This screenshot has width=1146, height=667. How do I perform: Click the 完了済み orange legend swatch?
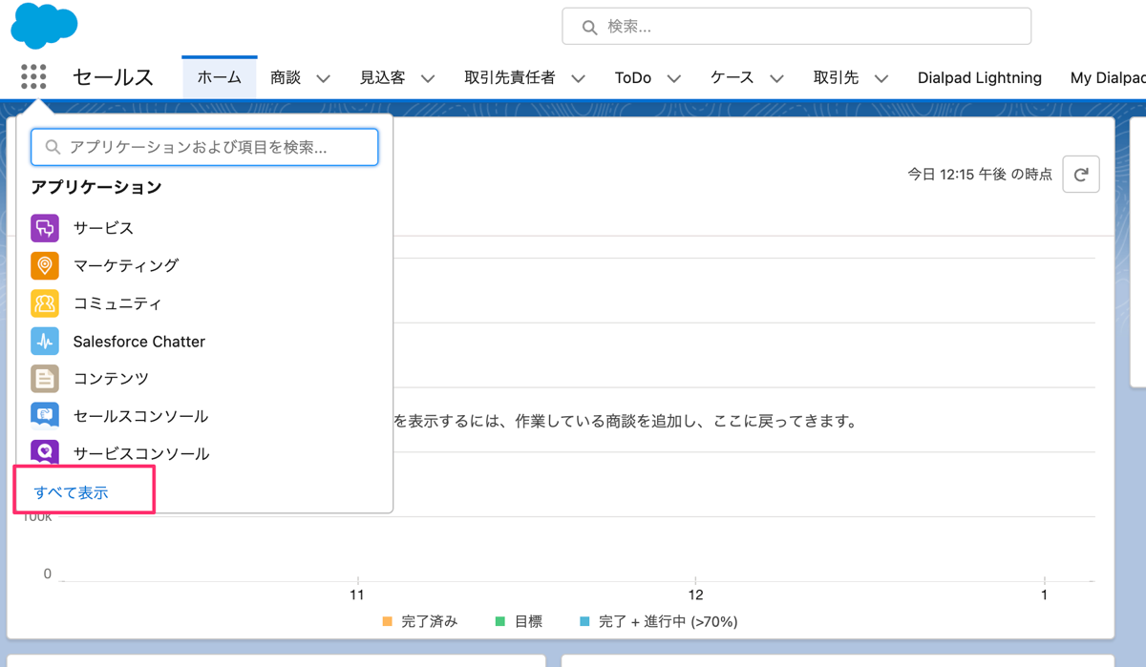click(x=387, y=621)
